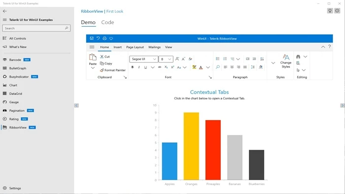
Task: Click the Sort icon in Paragraph group
Action: coord(262,59)
